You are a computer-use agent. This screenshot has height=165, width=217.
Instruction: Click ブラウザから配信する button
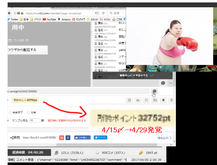[28, 50]
